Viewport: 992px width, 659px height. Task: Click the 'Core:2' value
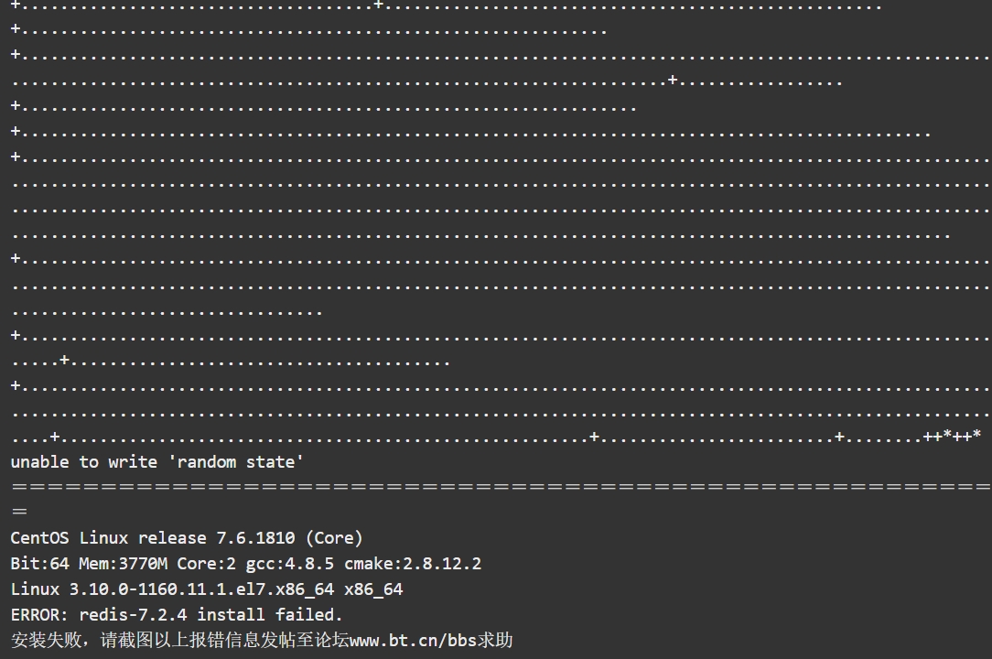(x=206, y=564)
